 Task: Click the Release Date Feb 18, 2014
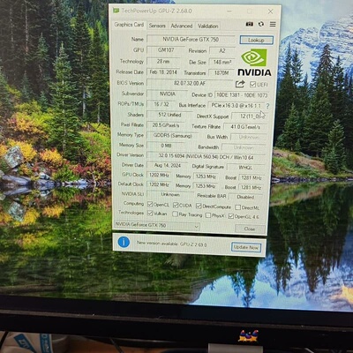[163, 71]
